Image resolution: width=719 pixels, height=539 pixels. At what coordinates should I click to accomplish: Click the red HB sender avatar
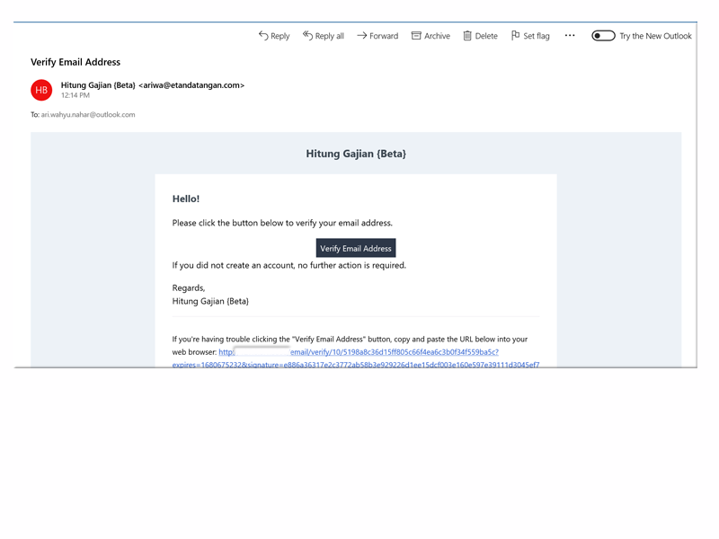(41, 90)
